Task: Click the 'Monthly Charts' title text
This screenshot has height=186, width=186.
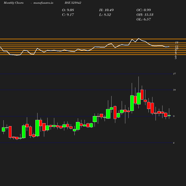Action: point(13,3)
